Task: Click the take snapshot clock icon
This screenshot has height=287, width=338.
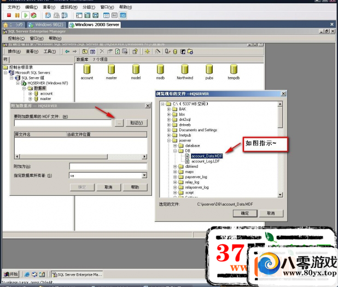Action: [x=48, y=15]
